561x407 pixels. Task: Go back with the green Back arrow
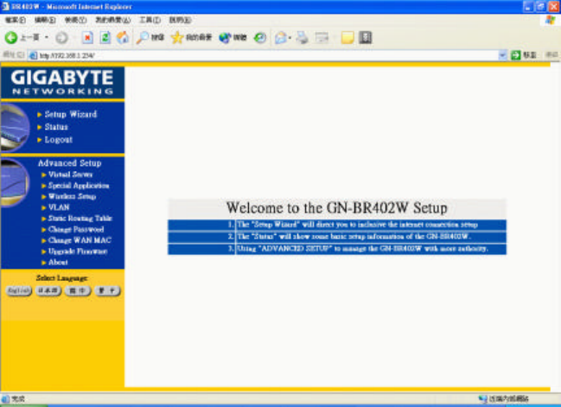[10, 37]
